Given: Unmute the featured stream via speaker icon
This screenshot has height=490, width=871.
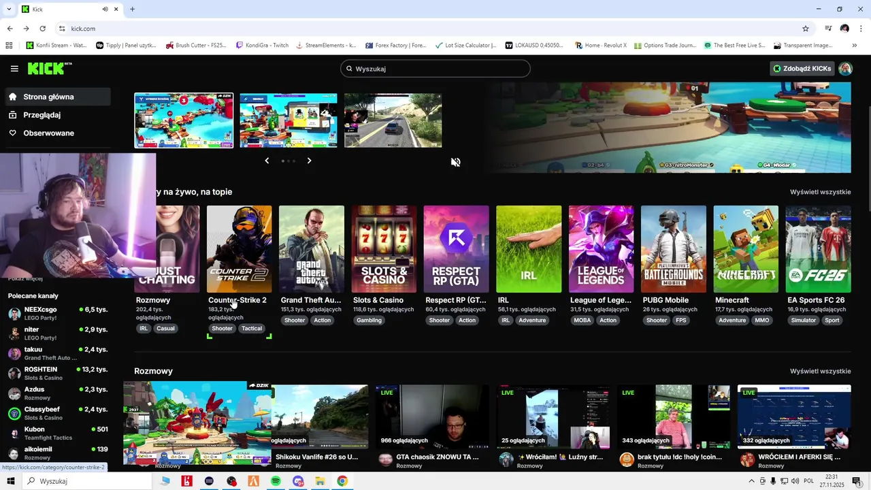Looking at the screenshot, I should pyautogui.click(x=456, y=162).
